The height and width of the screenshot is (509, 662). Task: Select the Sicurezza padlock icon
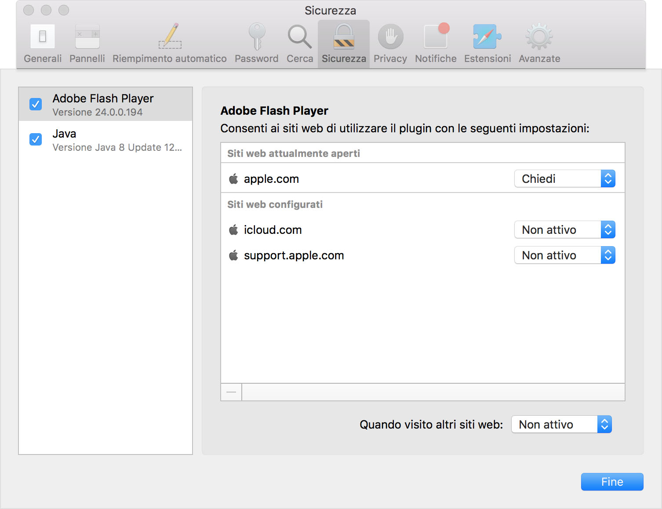pyautogui.click(x=344, y=36)
